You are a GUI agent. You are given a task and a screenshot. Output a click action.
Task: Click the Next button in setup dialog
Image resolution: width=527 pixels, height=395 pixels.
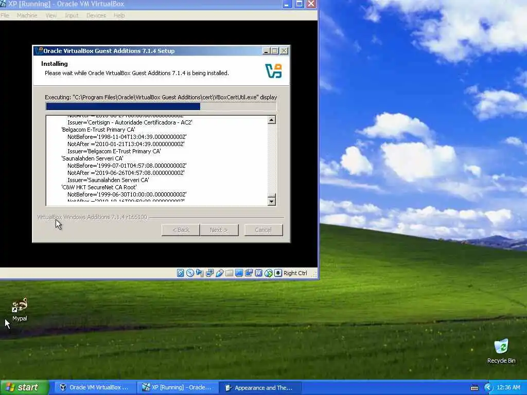219,230
